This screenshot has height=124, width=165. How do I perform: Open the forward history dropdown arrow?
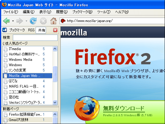point(26,21)
